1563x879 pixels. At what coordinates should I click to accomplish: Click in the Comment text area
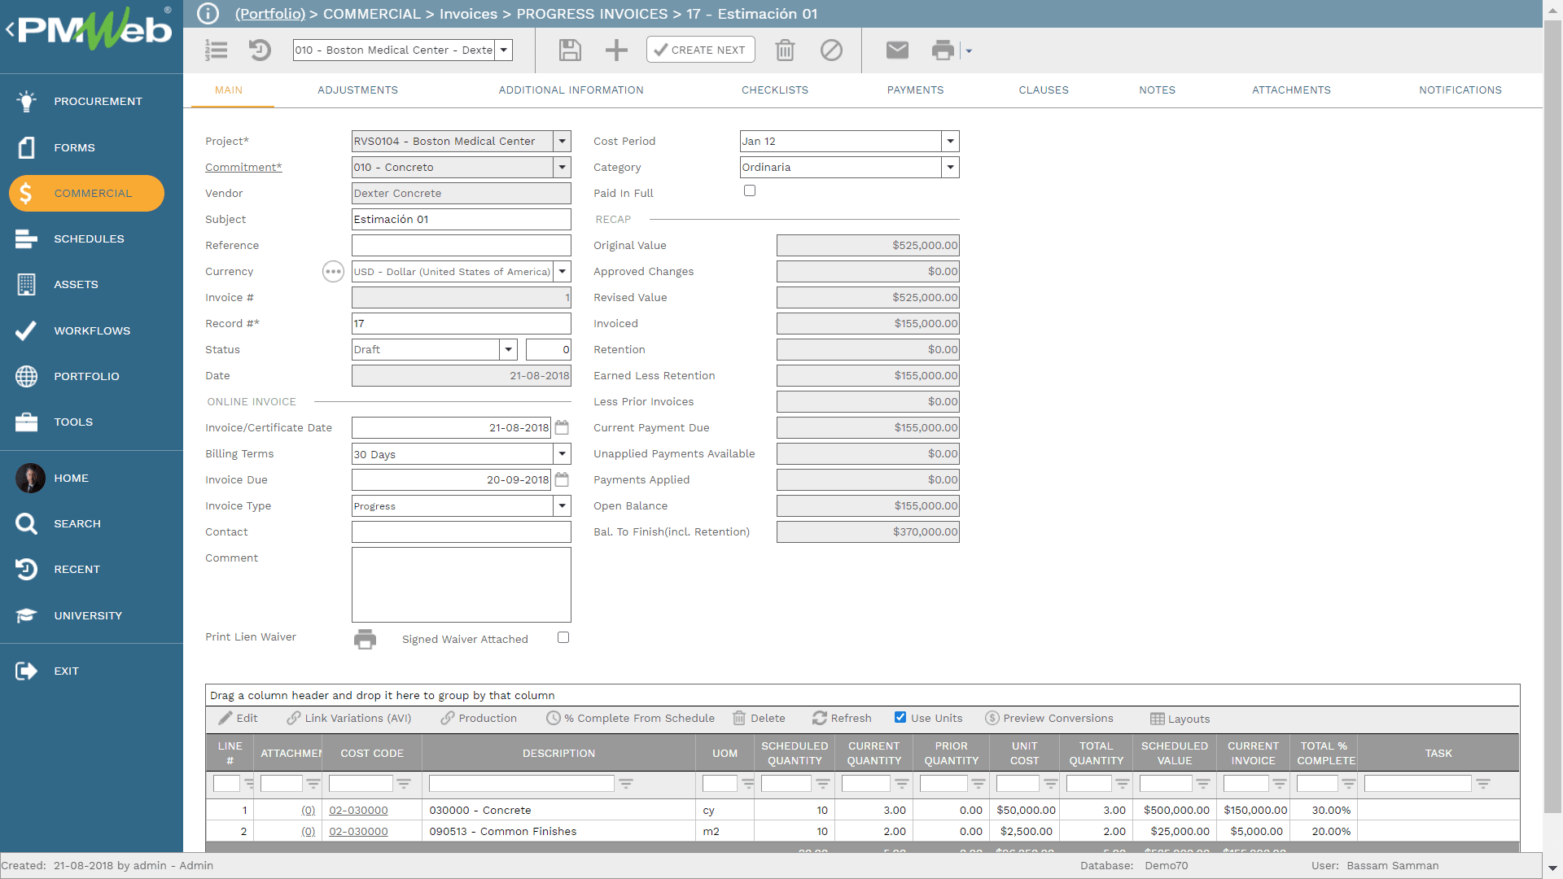[x=461, y=584]
